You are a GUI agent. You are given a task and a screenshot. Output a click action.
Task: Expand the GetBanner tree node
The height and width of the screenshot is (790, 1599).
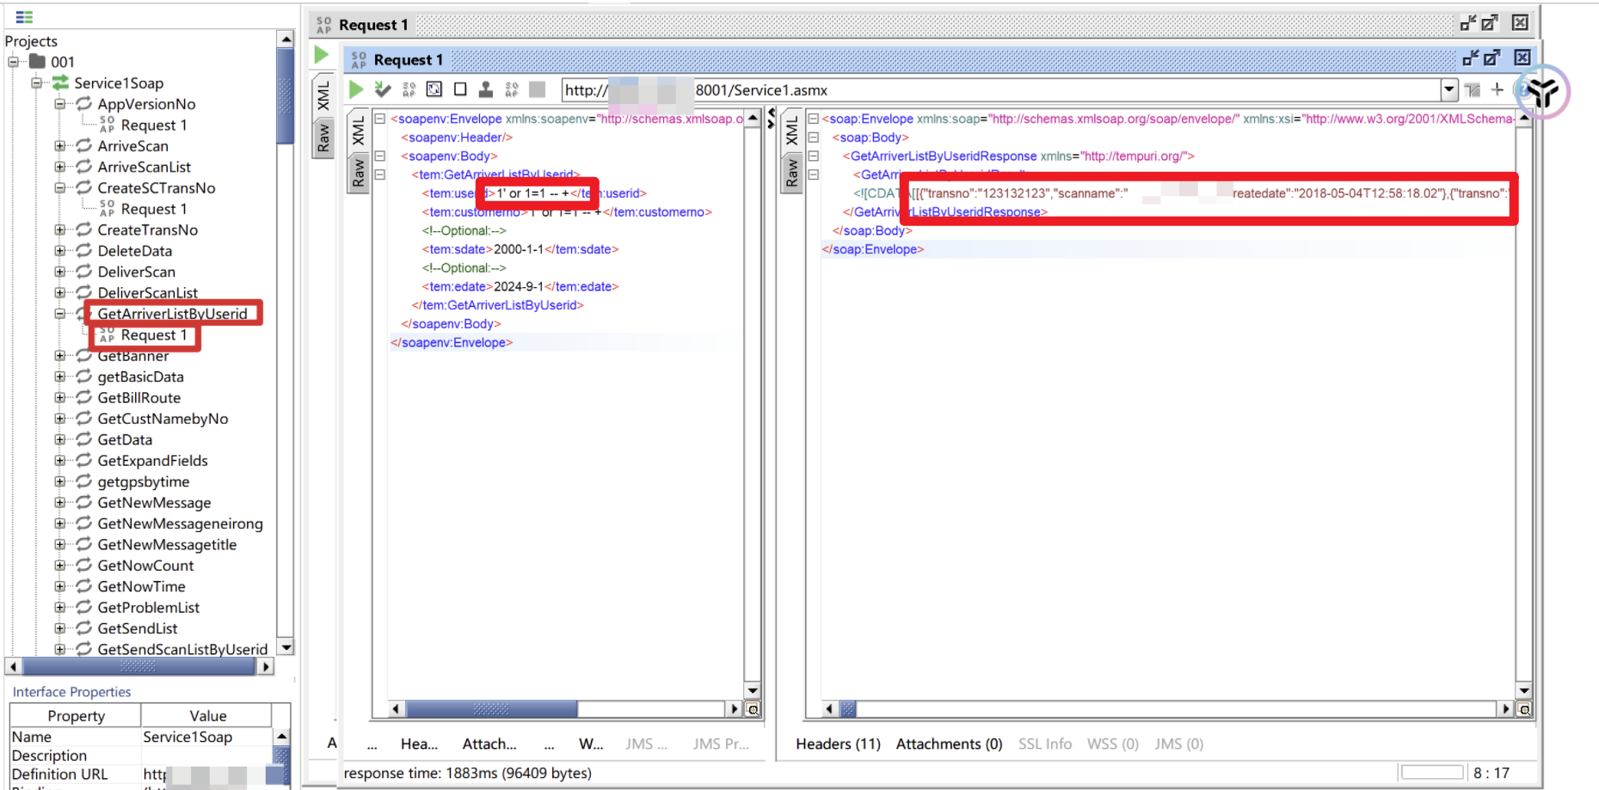click(x=59, y=356)
